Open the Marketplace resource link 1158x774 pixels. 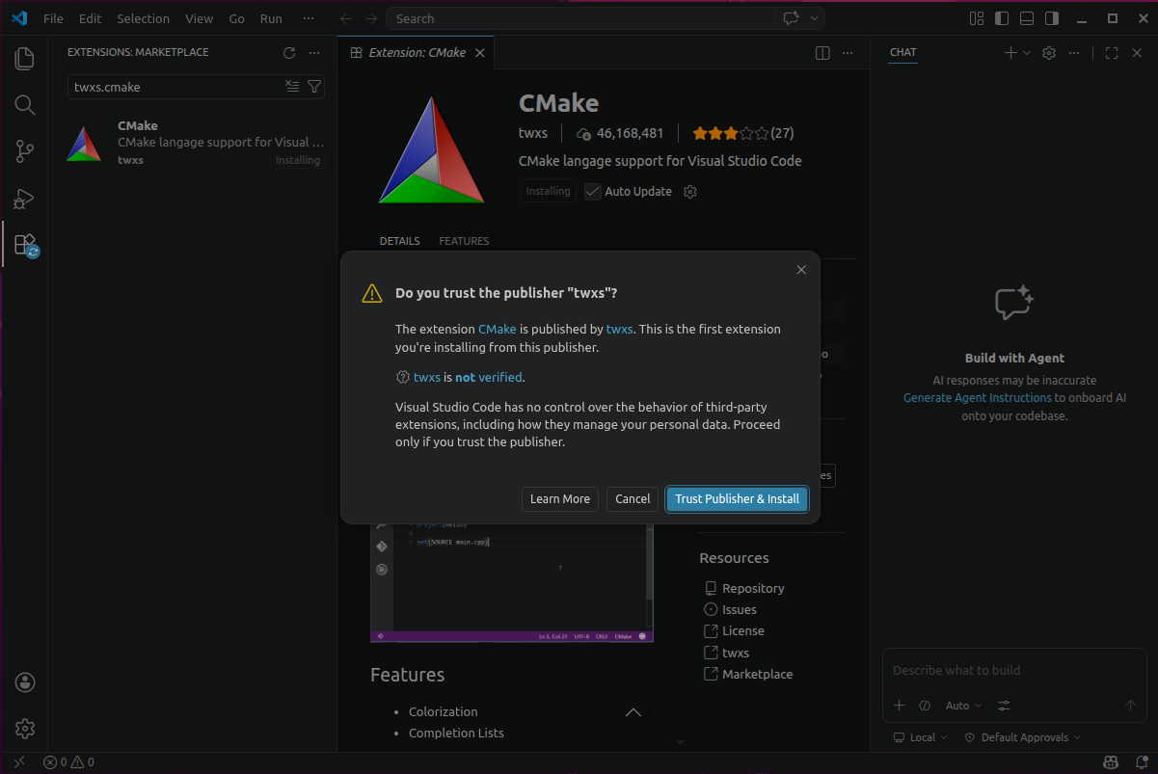pos(757,674)
